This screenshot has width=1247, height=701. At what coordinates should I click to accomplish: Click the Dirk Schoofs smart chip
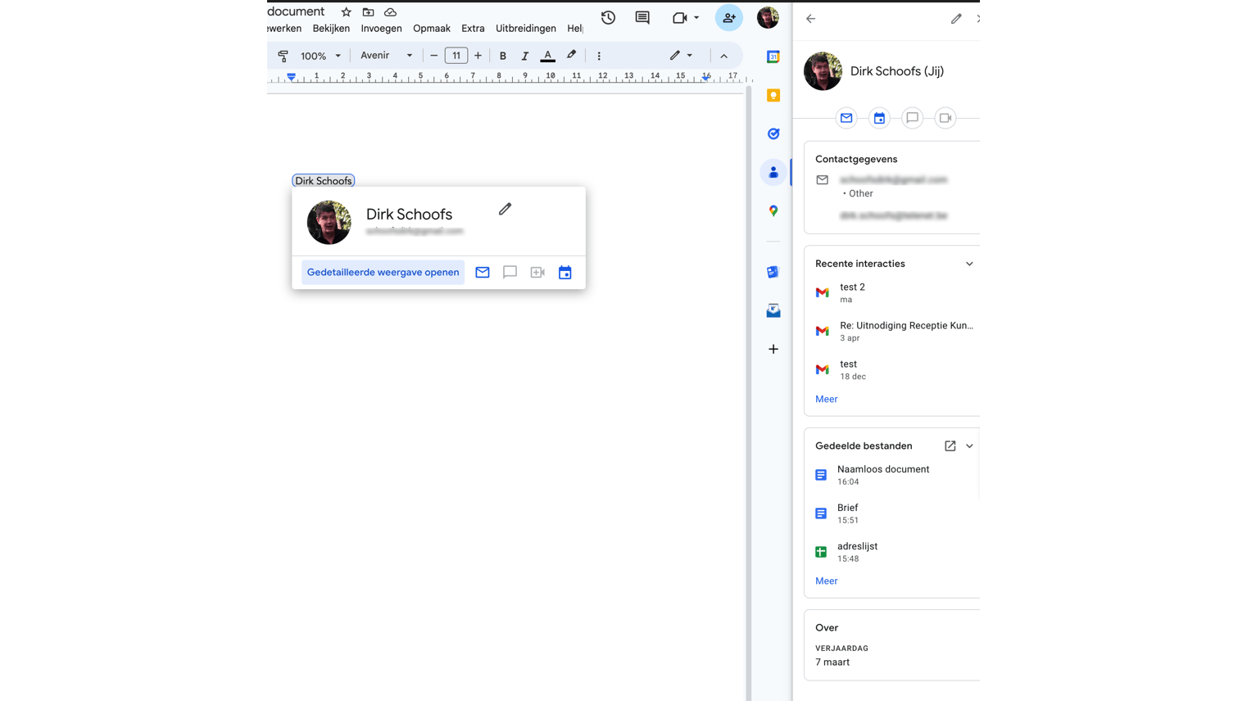coord(324,181)
